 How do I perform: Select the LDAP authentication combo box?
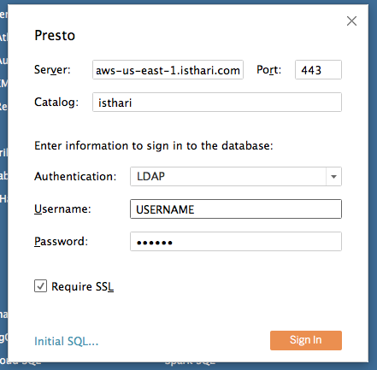pyautogui.click(x=236, y=177)
